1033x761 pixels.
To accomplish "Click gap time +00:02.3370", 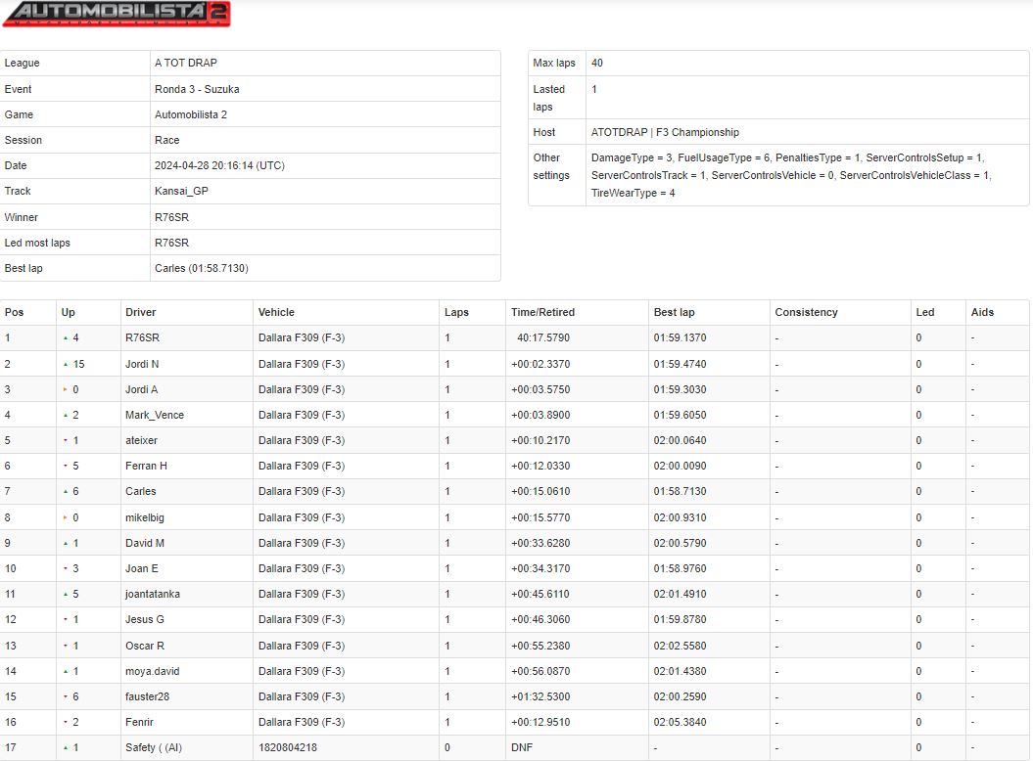I will (540, 364).
